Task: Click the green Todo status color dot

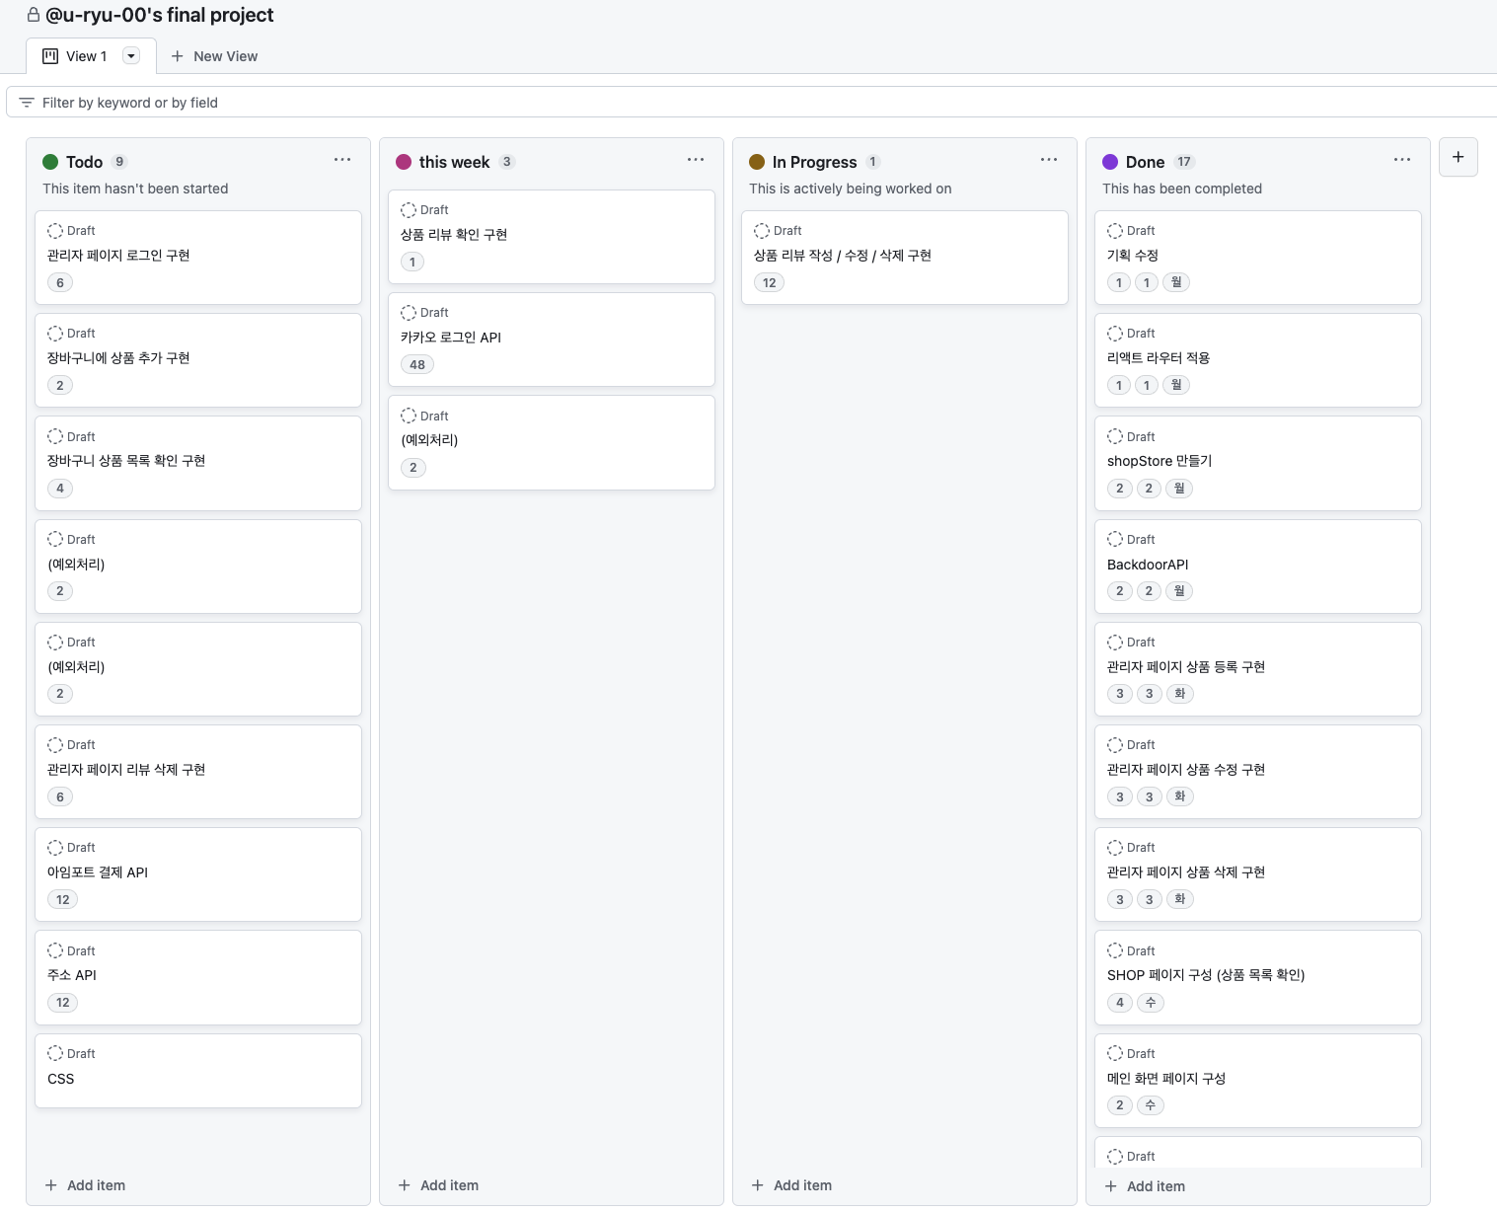Action: (50, 162)
